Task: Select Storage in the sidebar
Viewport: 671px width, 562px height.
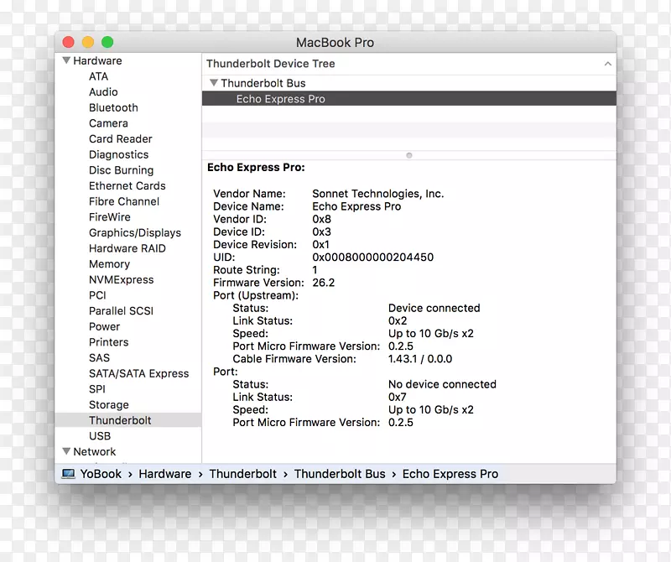Action: pos(108,404)
